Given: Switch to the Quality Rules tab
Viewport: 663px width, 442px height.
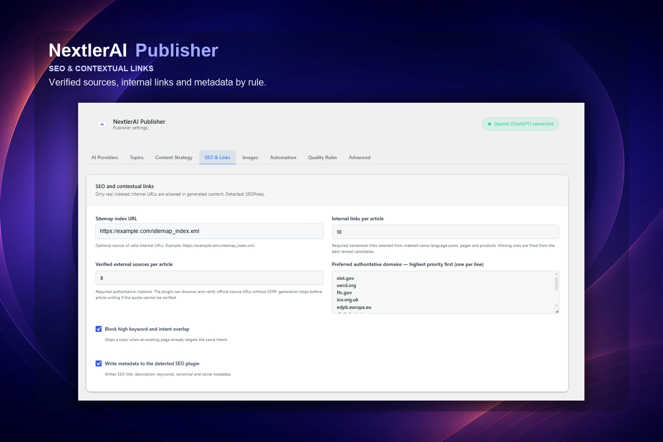Looking at the screenshot, I should click(322, 158).
